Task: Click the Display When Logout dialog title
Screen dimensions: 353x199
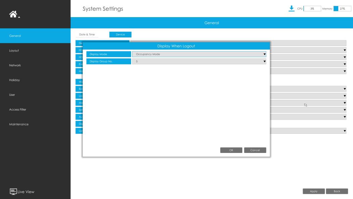Action: tap(176, 46)
